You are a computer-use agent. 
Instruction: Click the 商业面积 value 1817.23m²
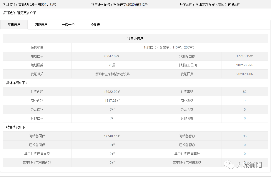(x=112, y=100)
